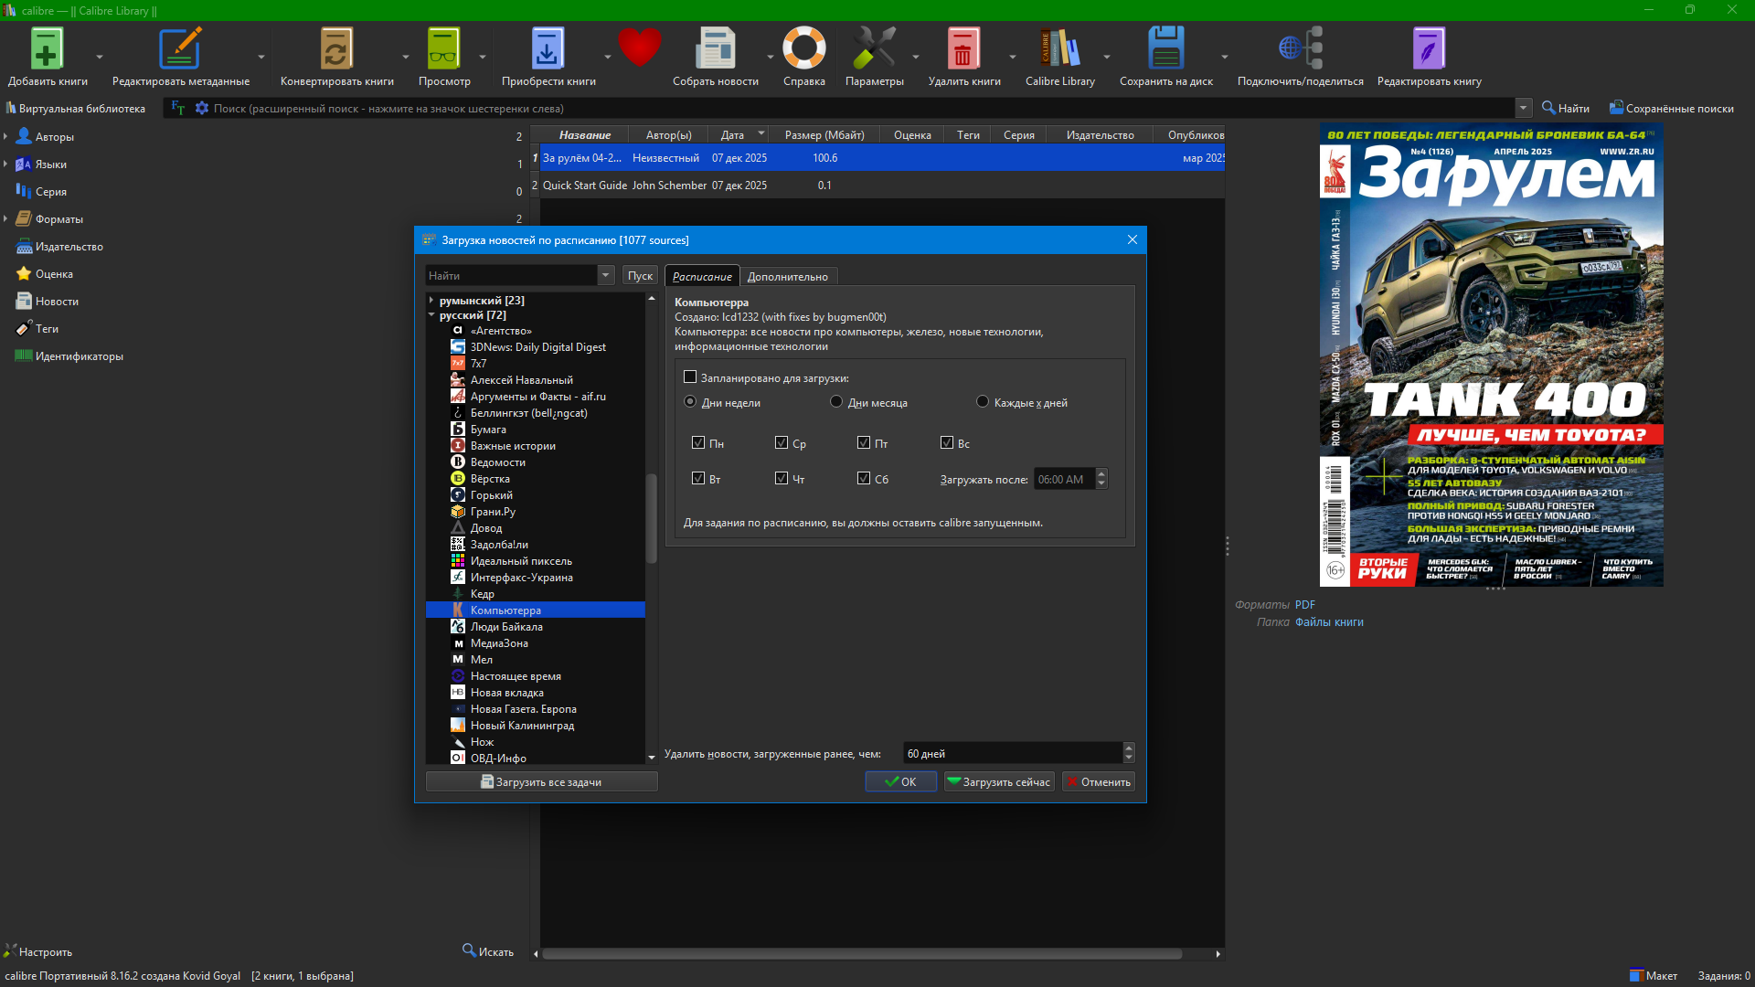Switch to Дополнительно tab
The width and height of the screenshot is (1755, 987).
pos(787,276)
